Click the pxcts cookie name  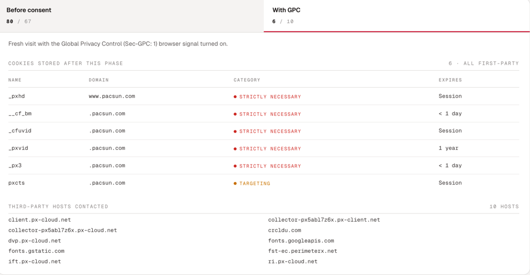17,183
